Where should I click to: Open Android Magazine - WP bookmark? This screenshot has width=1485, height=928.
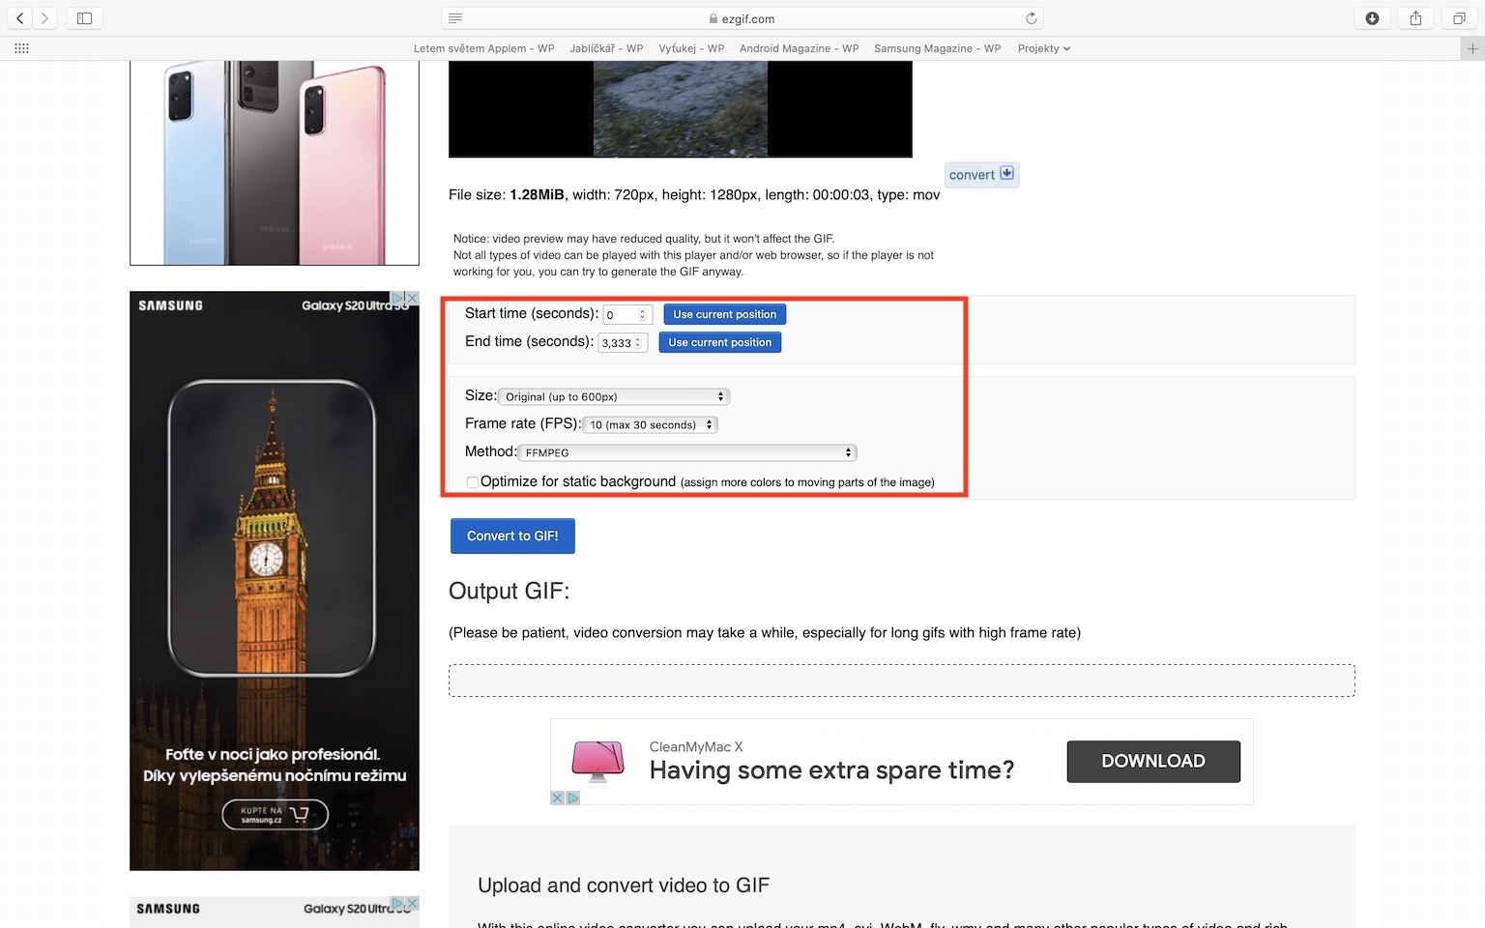(799, 48)
